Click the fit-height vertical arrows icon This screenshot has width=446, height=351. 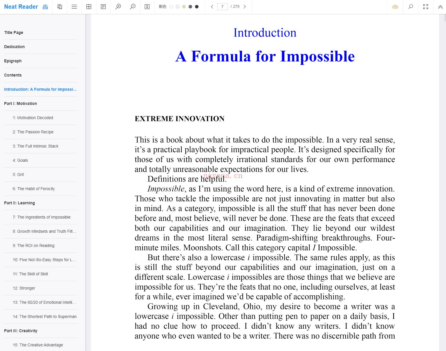147,7
